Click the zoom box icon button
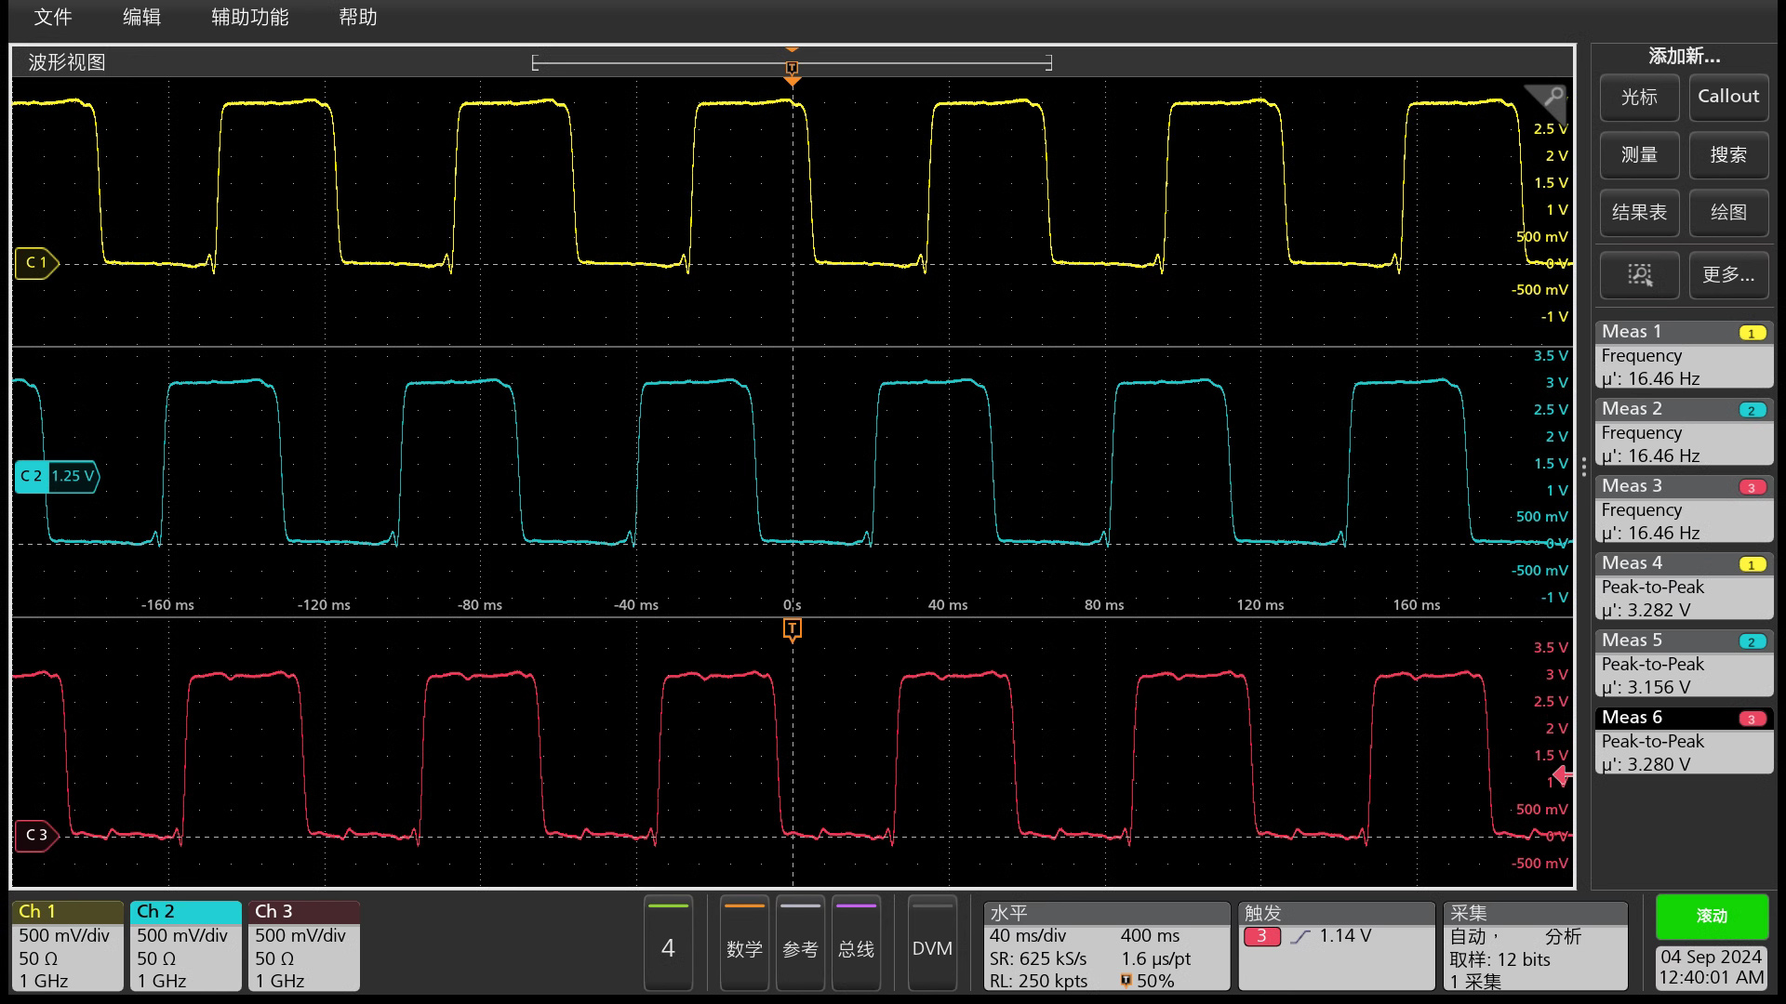 click(1639, 274)
